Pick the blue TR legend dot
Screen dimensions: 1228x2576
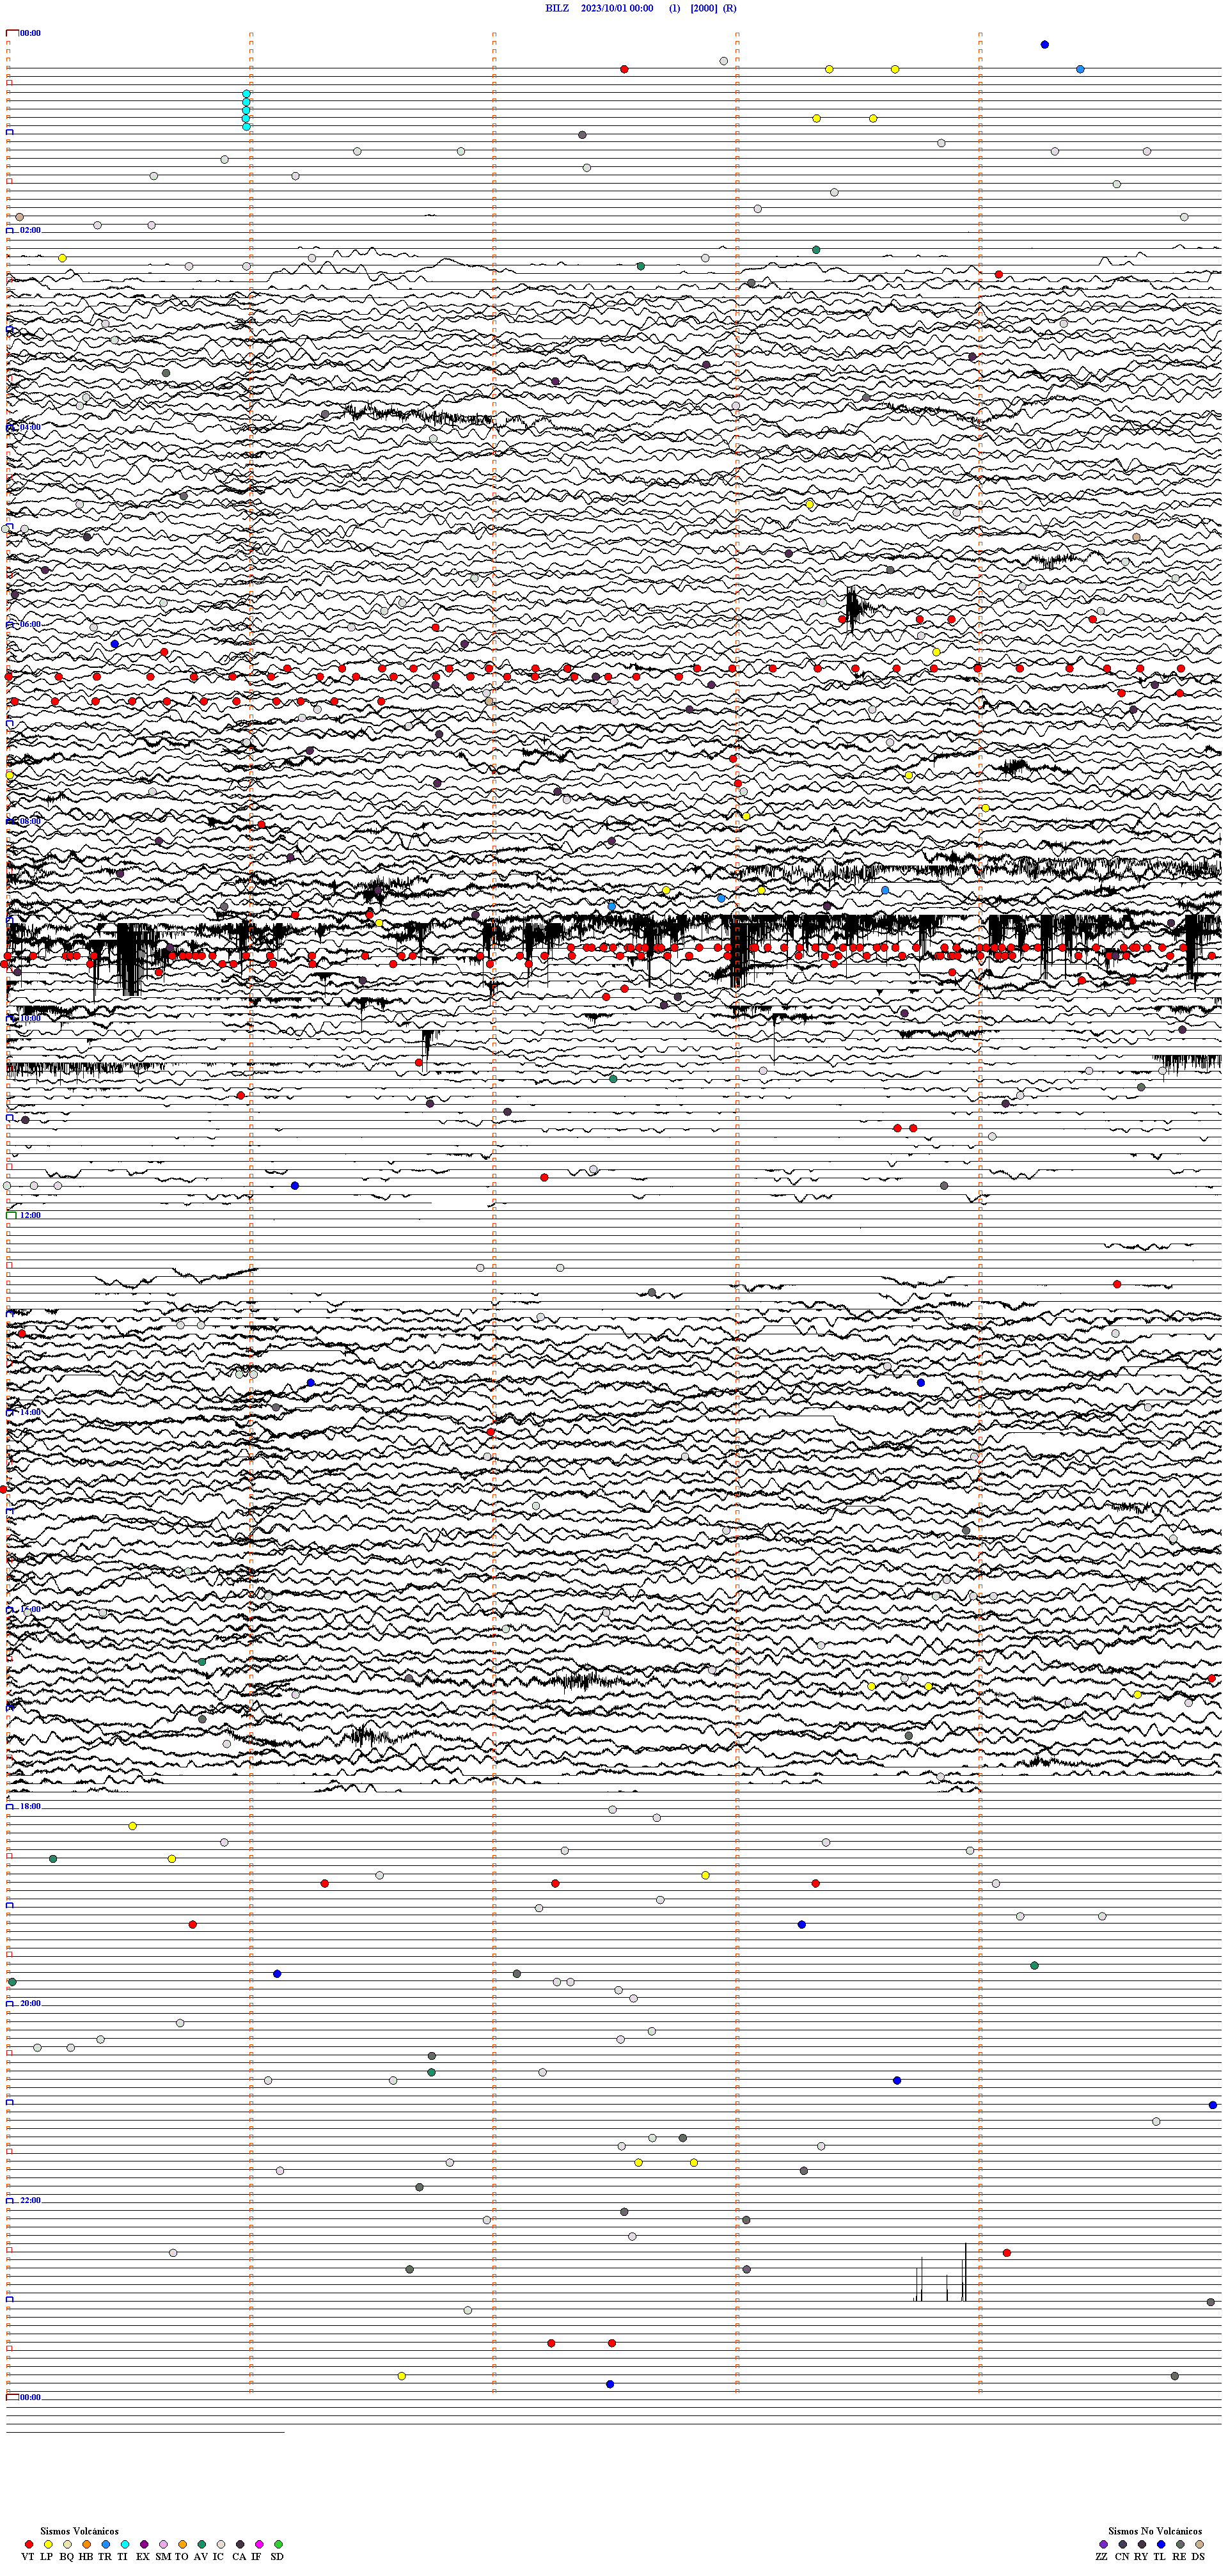[106, 2544]
